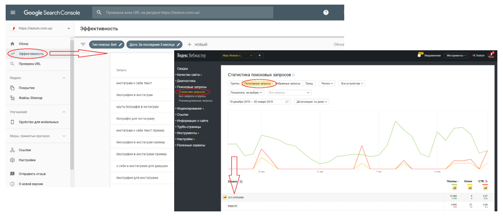The height and width of the screenshot is (216, 503).
Task: Click the network icon beside Ссылки
Action: pos(12,150)
